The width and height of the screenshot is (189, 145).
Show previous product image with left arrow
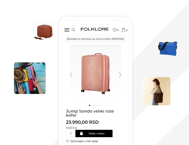click(71, 75)
